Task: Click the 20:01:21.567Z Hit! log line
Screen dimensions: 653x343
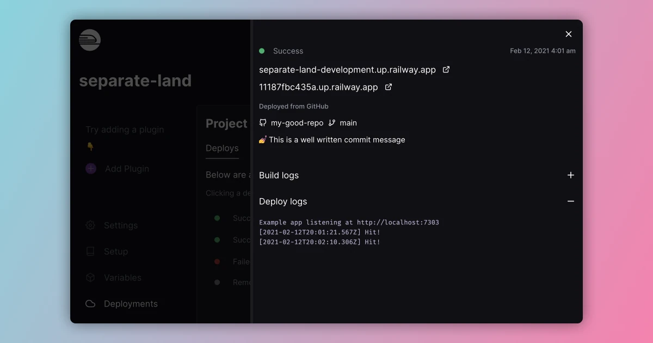Action: coord(319,232)
